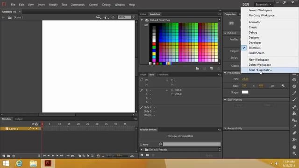Select the Ink Bottle tool
The width and height of the screenshot is (299, 168).
(294, 120)
